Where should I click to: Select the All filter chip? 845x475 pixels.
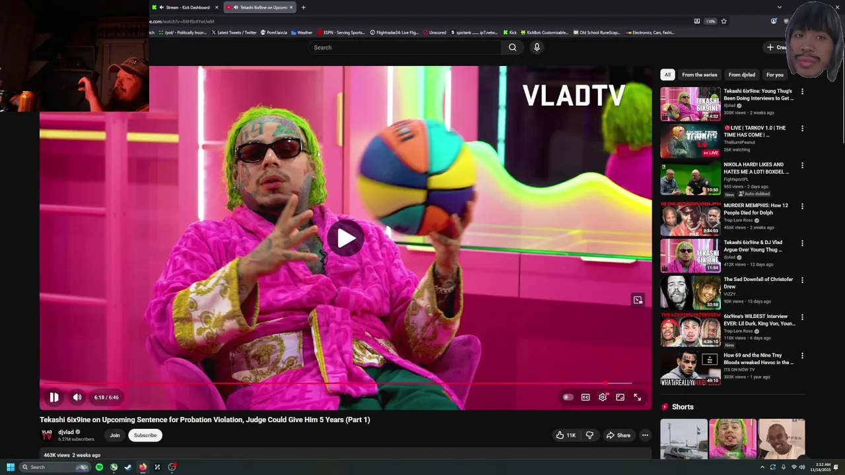tap(667, 75)
